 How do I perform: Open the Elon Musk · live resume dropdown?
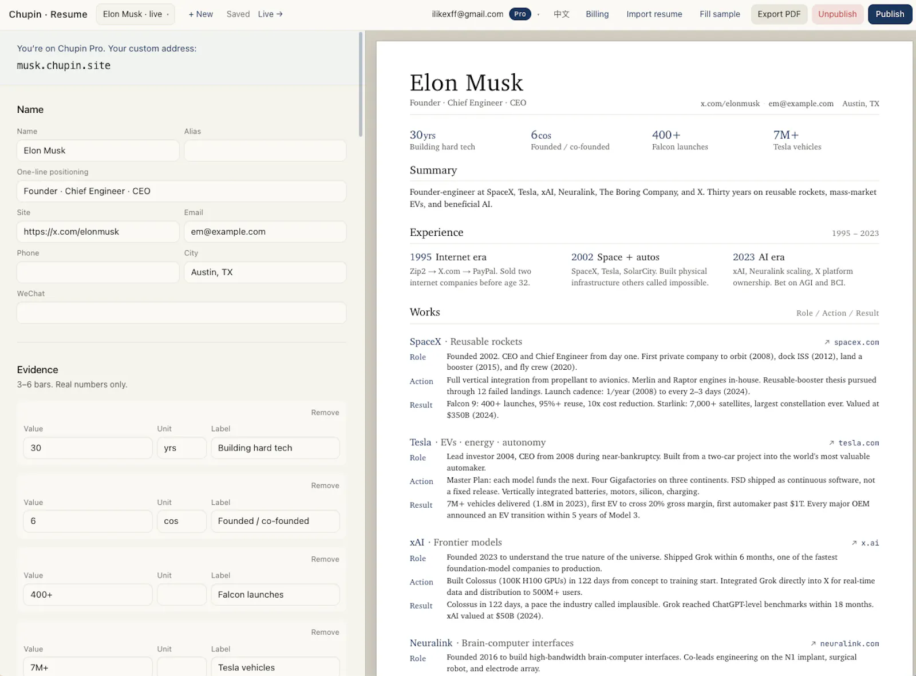tap(136, 14)
